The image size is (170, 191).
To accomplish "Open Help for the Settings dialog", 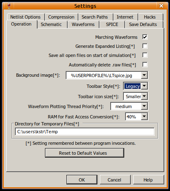I will pyautogui.click(x=148, y=180).
